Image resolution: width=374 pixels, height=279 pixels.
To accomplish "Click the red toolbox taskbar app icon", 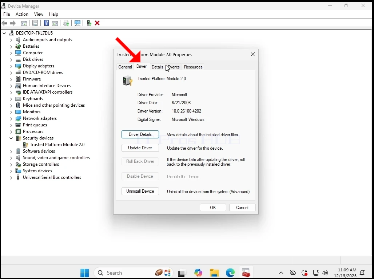I will pyautogui.click(x=246, y=273).
